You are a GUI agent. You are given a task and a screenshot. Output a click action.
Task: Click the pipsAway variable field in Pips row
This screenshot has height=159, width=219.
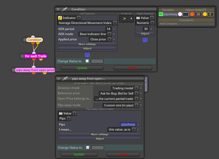(128, 124)
